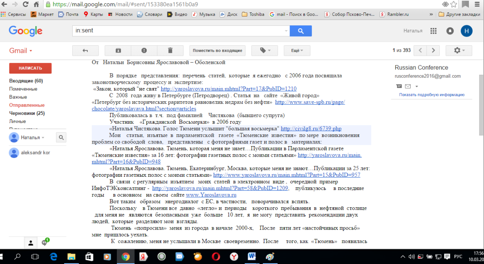This screenshot has width=484, height=264.
Task: Open the Музыка bookmark
Action: 203,14
